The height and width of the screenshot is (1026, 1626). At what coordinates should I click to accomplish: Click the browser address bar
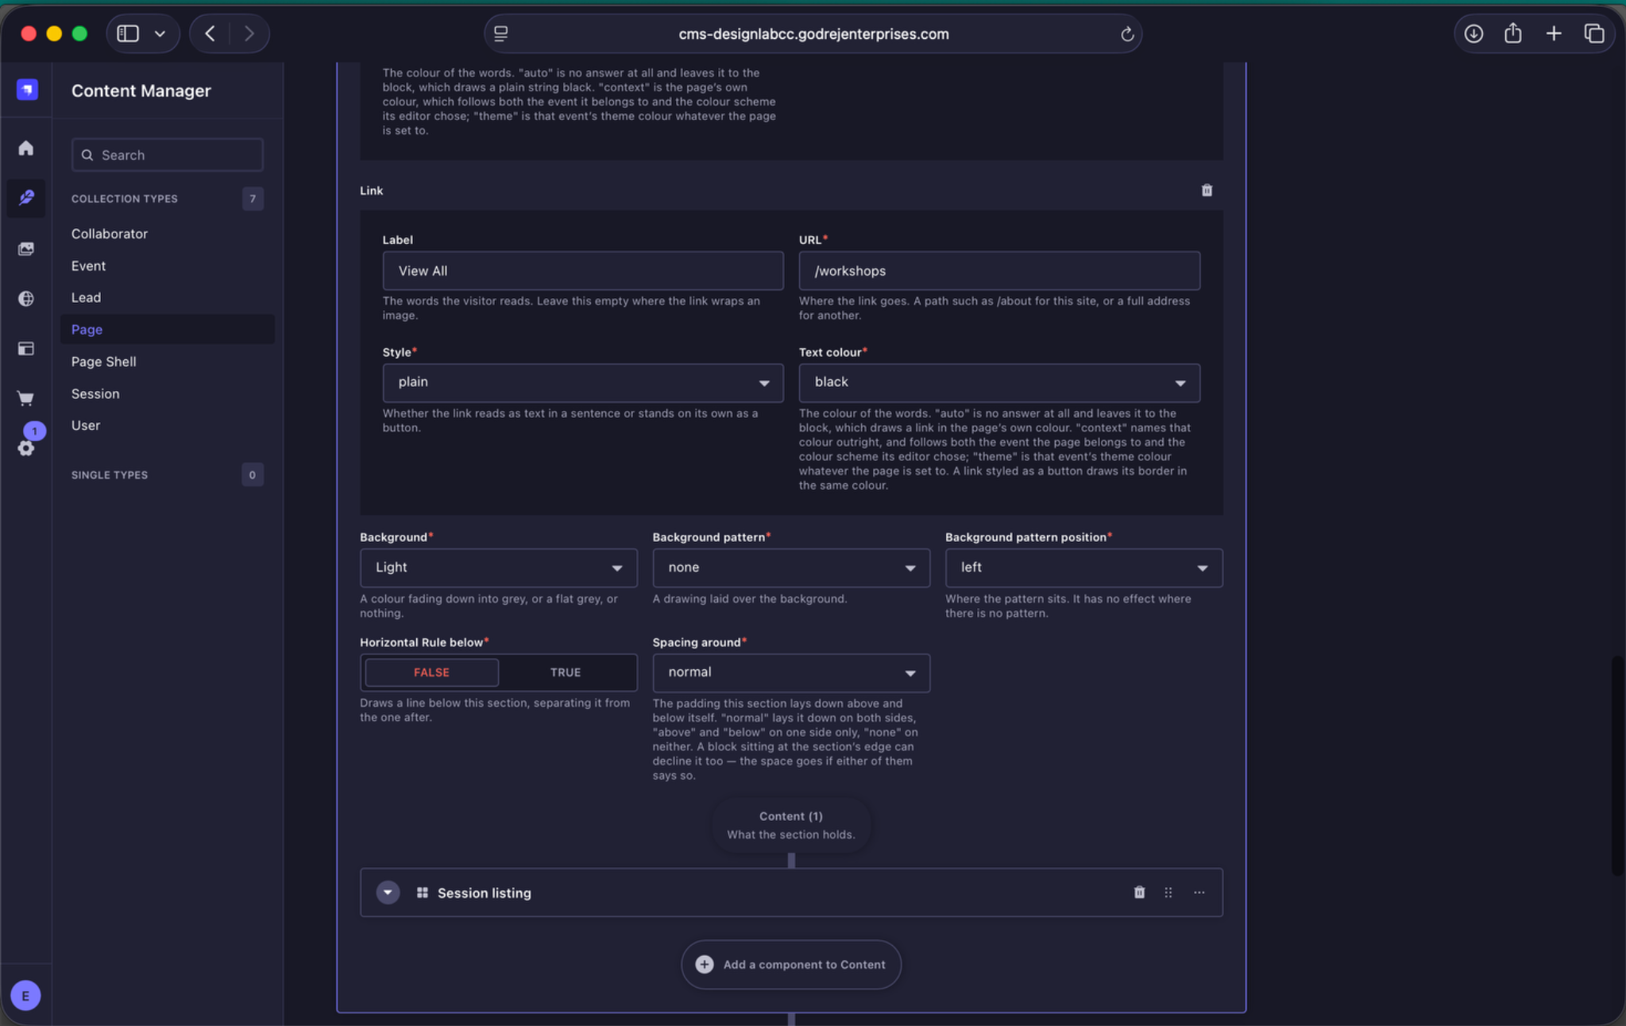tap(813, 34)
